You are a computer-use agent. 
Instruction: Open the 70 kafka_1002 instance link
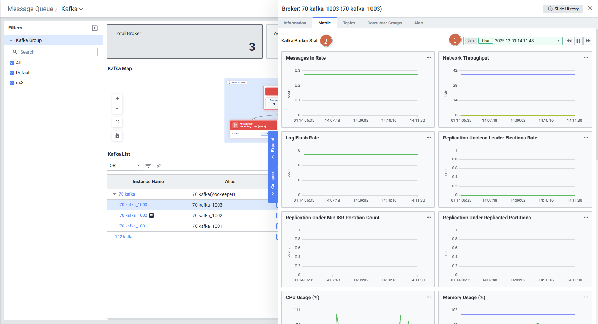click(x=133, y=215)
